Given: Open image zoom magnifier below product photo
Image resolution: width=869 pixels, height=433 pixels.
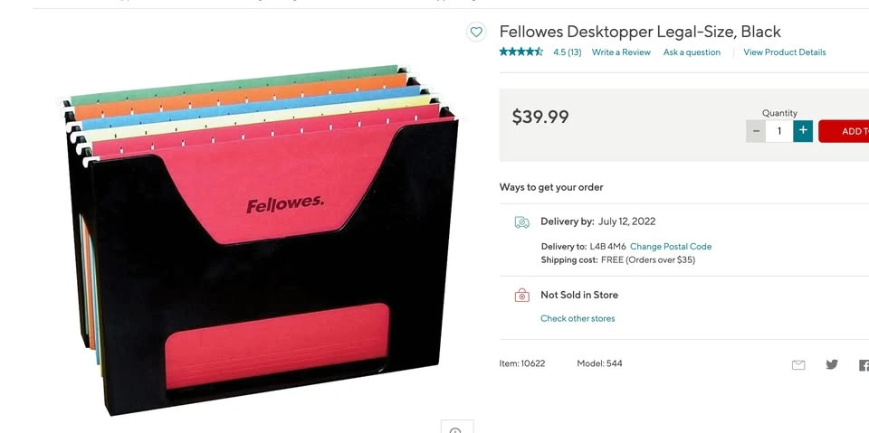Looking at the screenshot, I should (x=456, y=428).
